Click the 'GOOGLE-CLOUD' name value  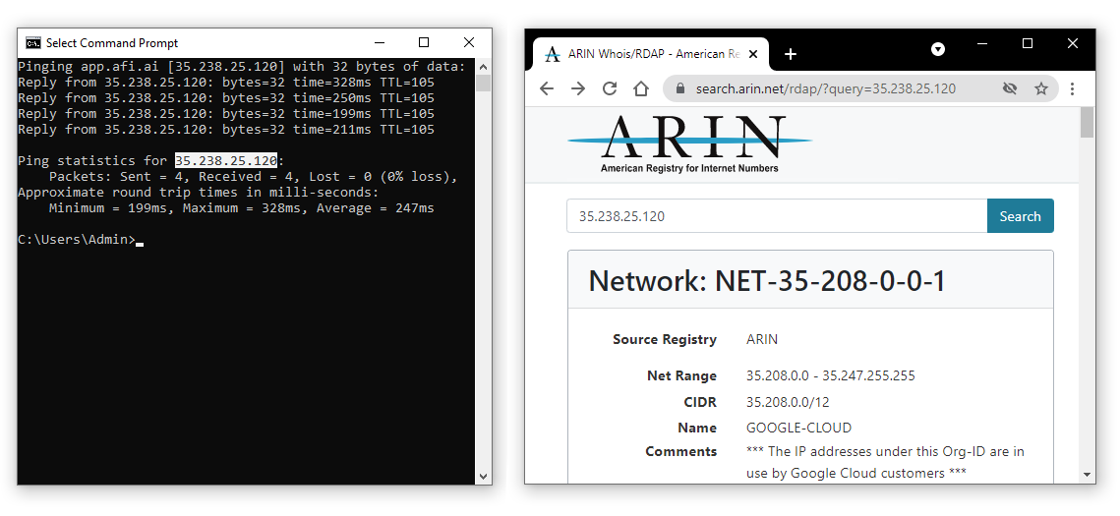pyautogui.click(x=798, y=429)
